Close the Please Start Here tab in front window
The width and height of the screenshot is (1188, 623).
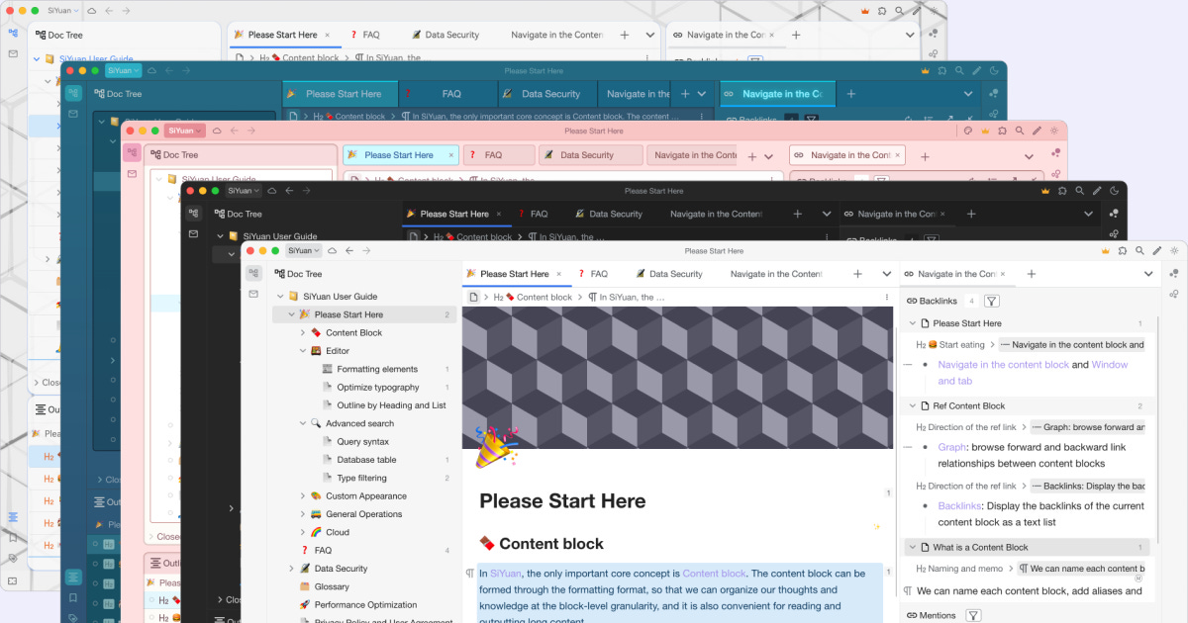point(559,274)
